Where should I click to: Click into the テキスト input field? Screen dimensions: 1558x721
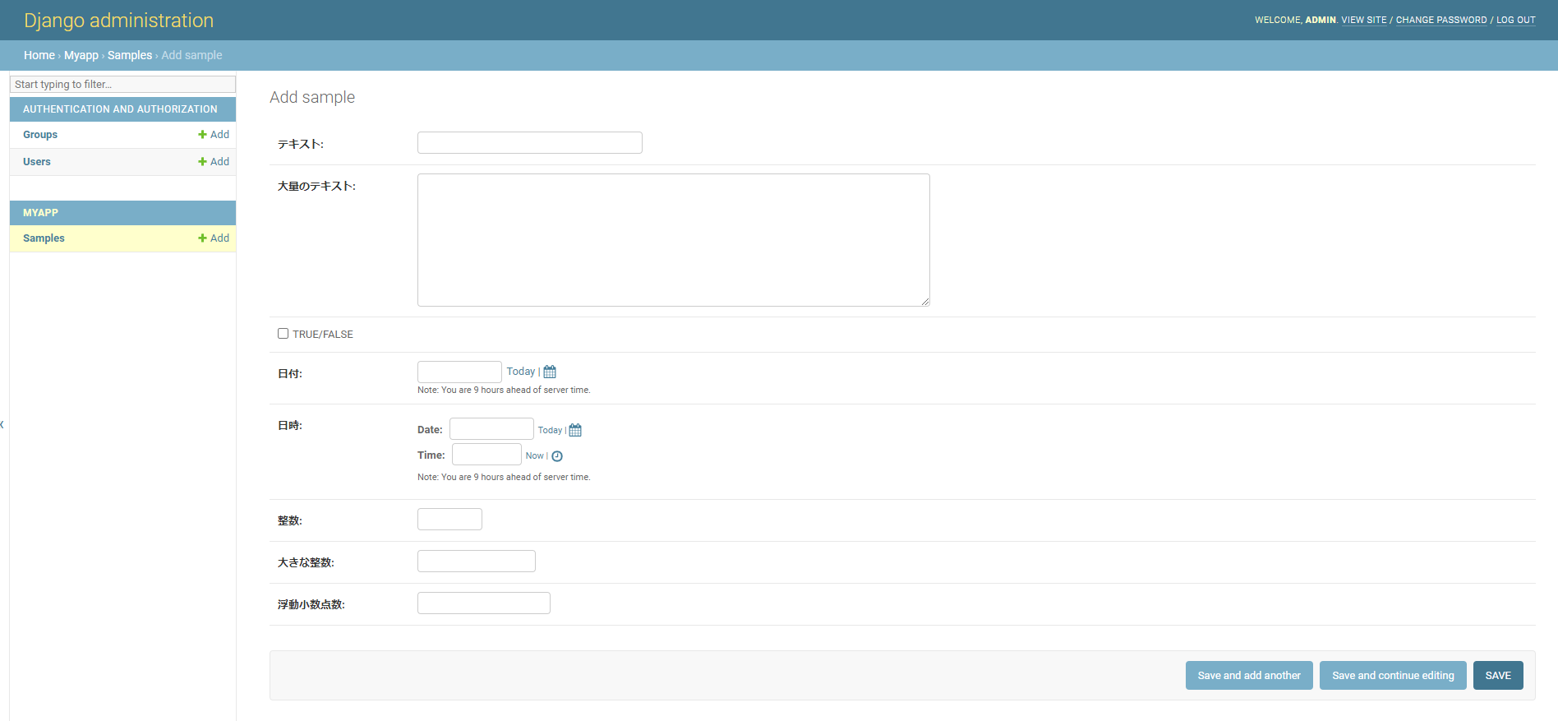[x=529, y=143]
